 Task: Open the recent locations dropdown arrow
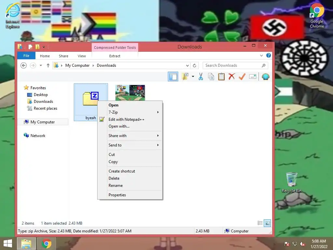(41, 65)
